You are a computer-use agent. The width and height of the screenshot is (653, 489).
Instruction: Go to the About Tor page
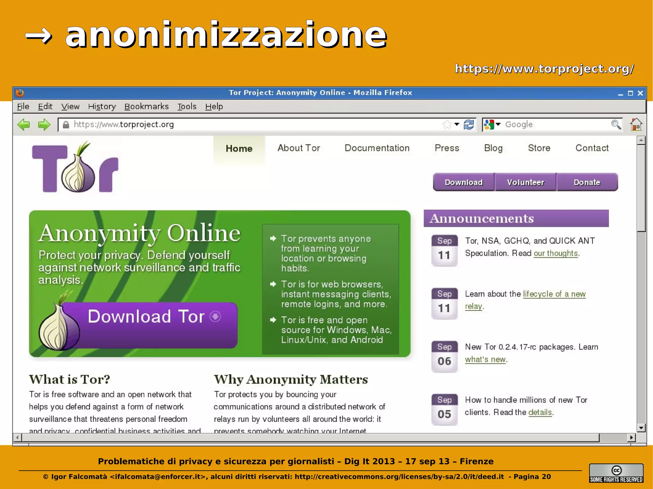pyautogui.click(x=299, y=148)
